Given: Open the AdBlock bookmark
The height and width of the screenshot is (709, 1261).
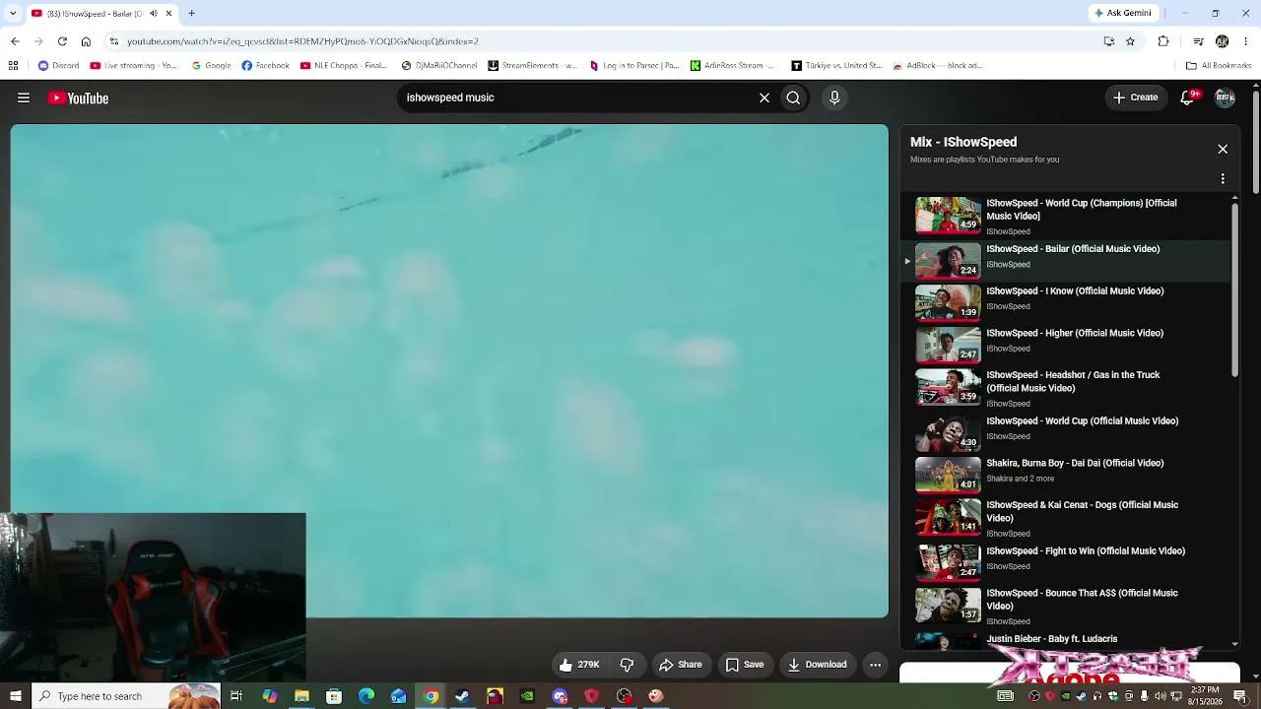Looking at the screenshot, I should [x=937, y=66].
